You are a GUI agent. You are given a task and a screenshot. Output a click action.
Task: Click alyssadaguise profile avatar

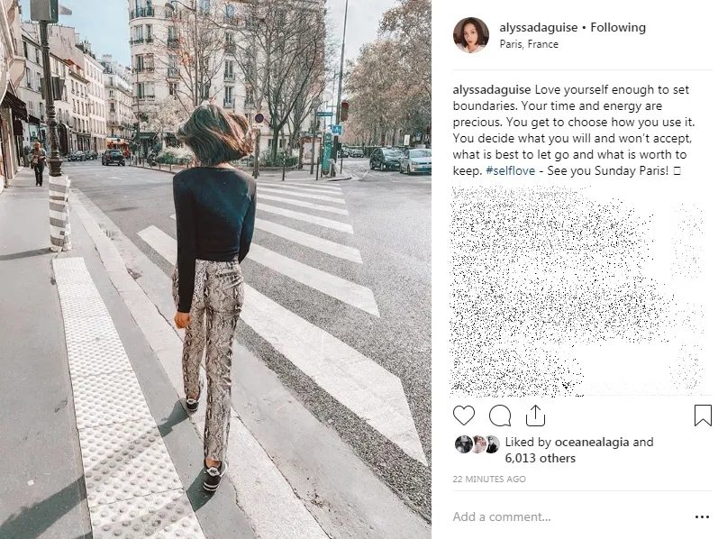471,35
